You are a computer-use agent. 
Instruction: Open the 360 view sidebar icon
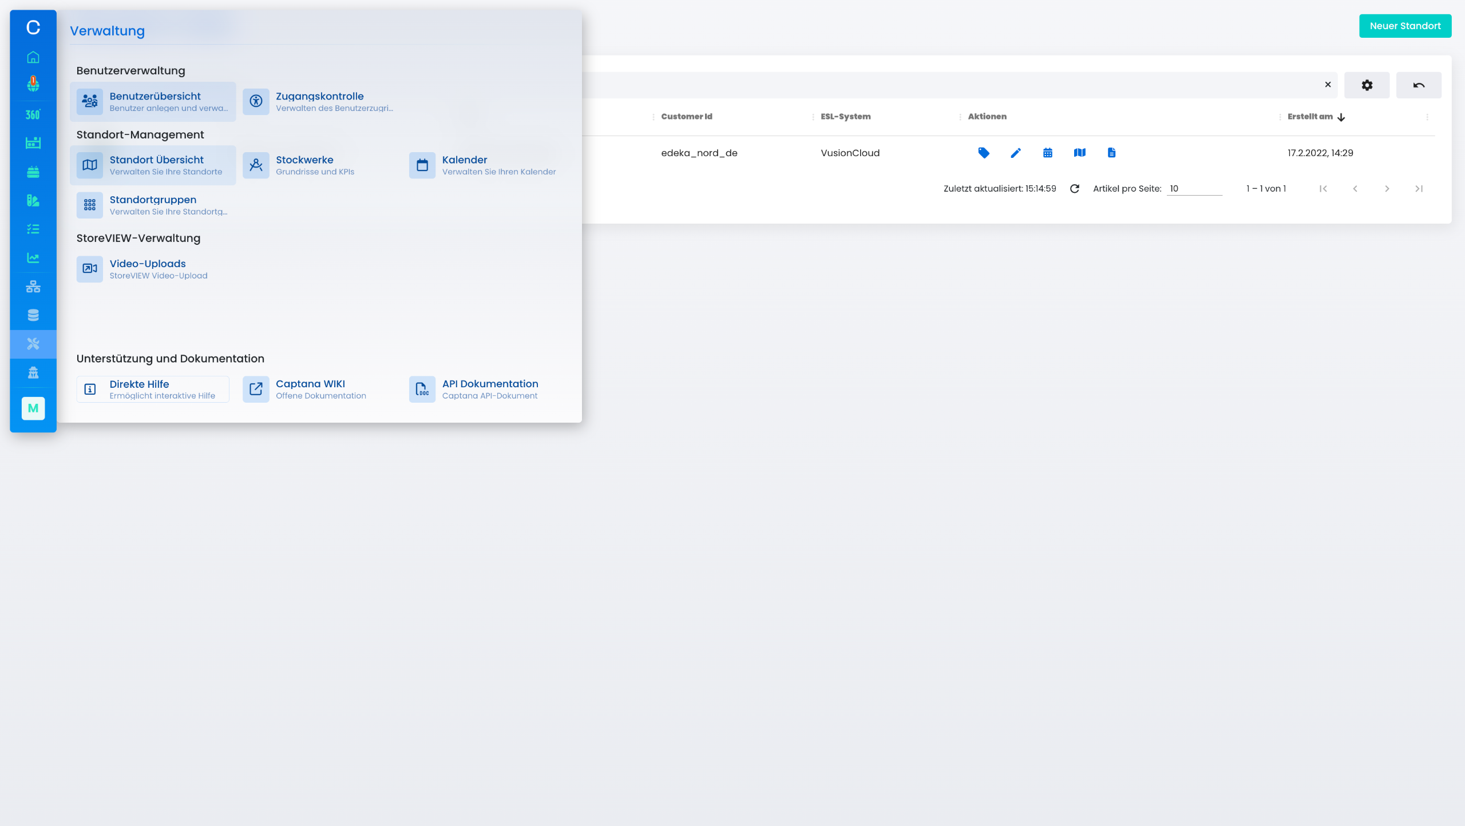(33, 114)
